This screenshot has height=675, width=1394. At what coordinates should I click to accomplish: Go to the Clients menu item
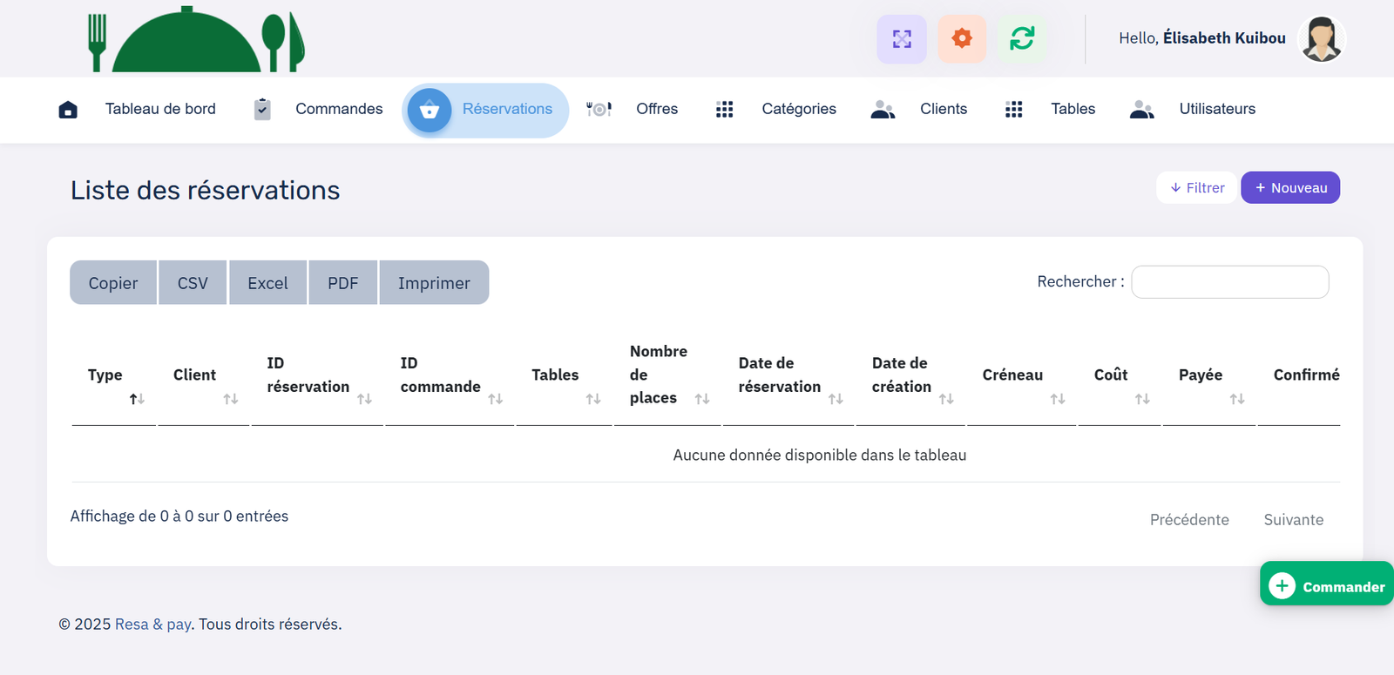tap(943, 109)
